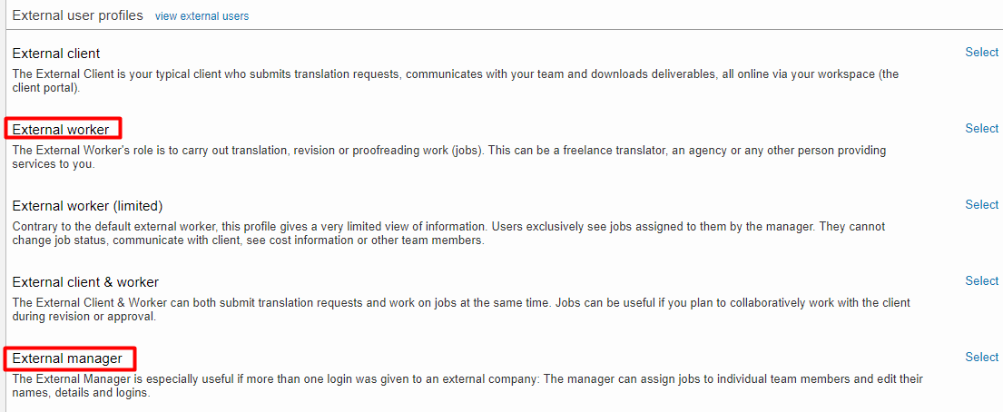Click the External worker (limited) heading
1003x412 pixels.
87,206
